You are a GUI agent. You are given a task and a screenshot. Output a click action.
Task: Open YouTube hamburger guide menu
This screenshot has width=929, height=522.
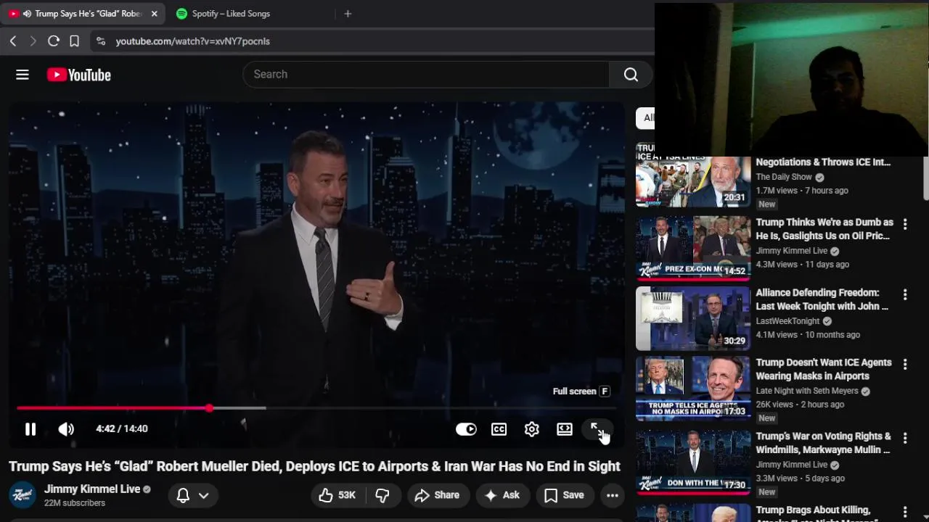tap(22, 75)
